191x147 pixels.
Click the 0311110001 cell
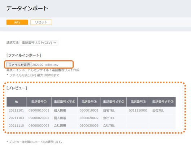point(138,111)
